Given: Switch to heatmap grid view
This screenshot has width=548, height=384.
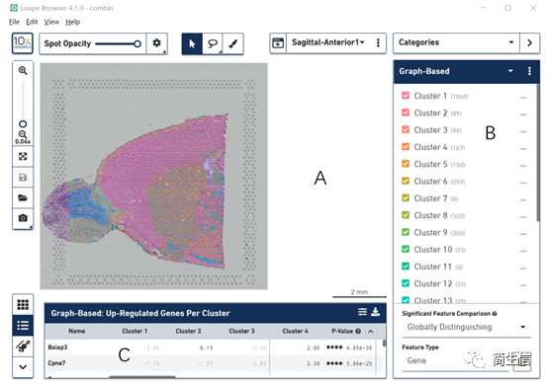Looking at the screenshot, I should [x=23, y=304].
